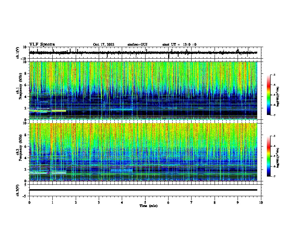294x227 pixels.
Task: Click the flat ch.3 voltage trace line
Action: tap(143, 190)
